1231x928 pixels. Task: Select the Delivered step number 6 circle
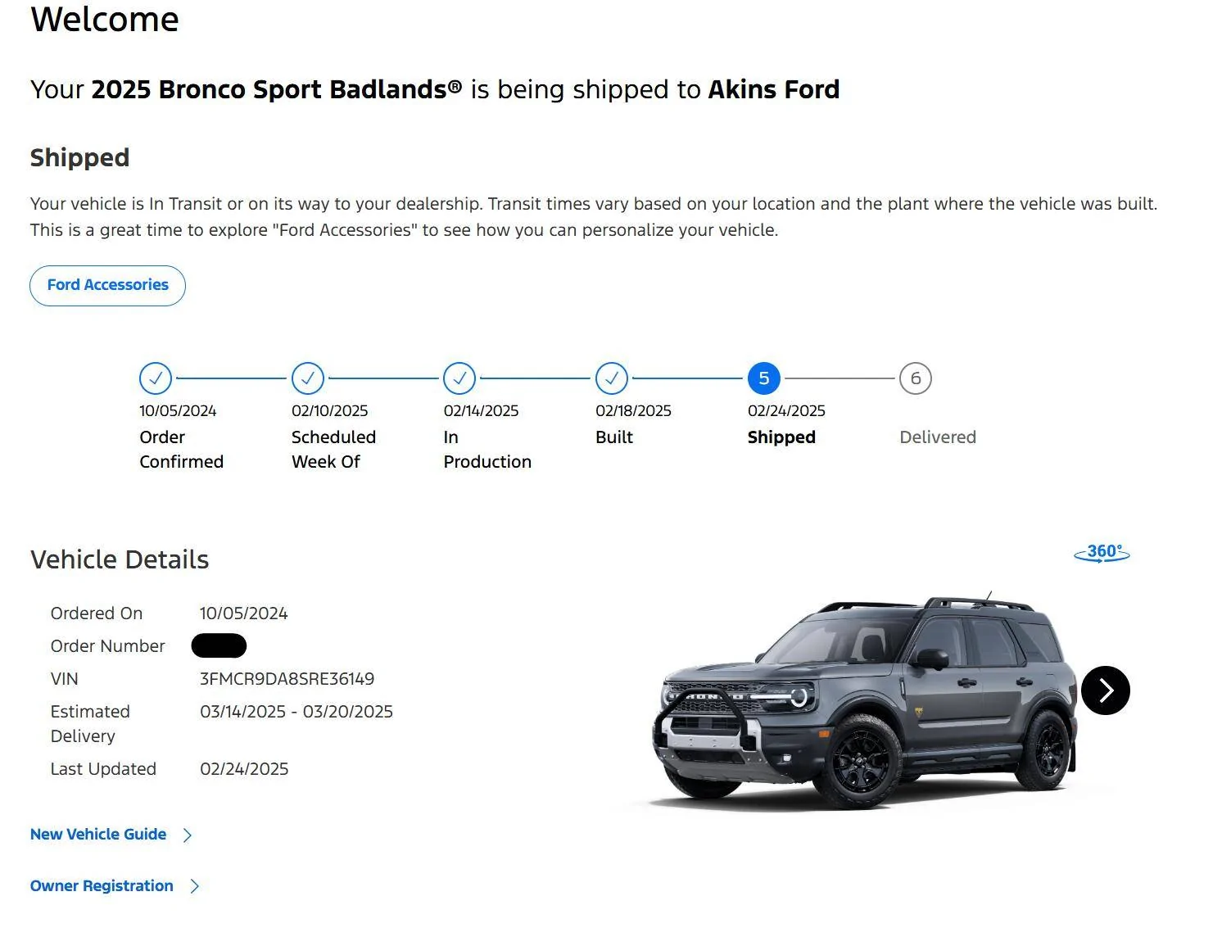(x=916, y=378)
